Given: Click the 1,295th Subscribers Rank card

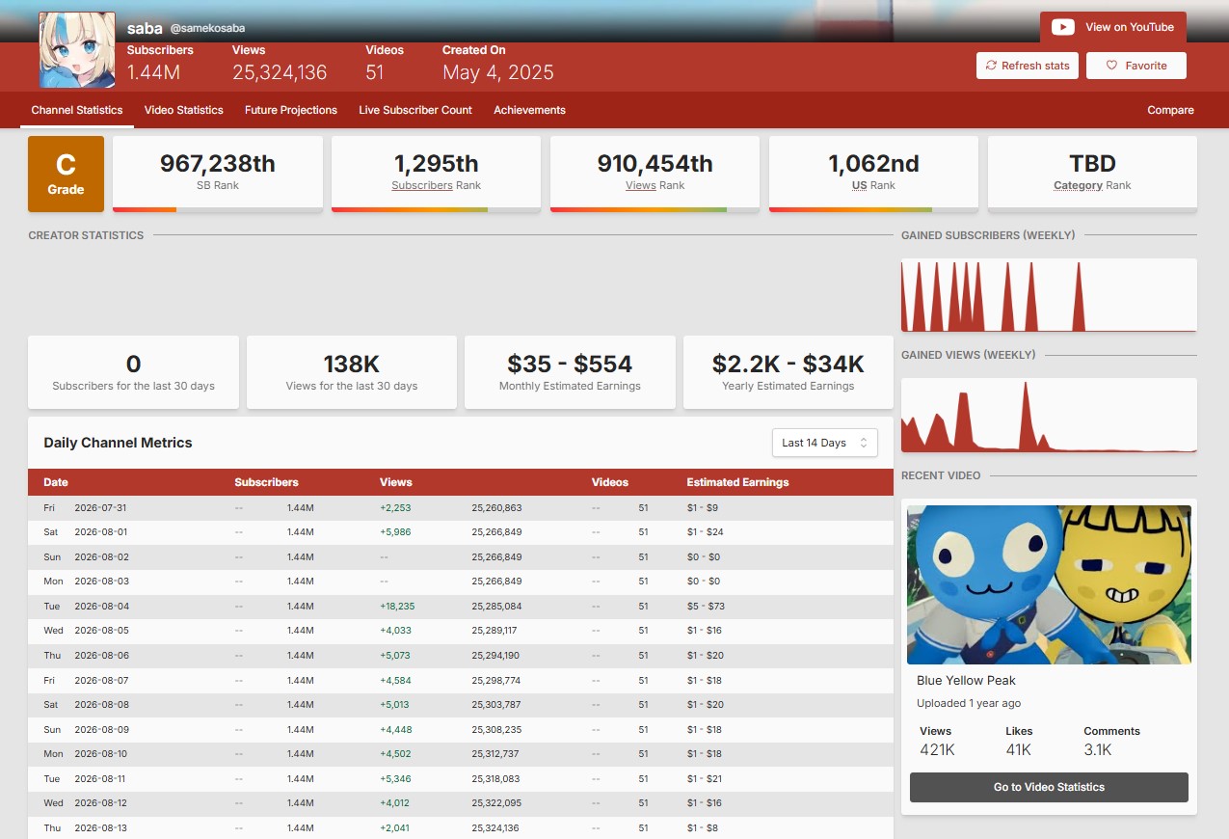Looking at the screenshot, I should (437, 174).
